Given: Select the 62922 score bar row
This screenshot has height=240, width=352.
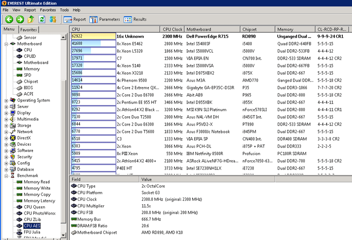Looking at the screenshot, I should click(93, 36).
